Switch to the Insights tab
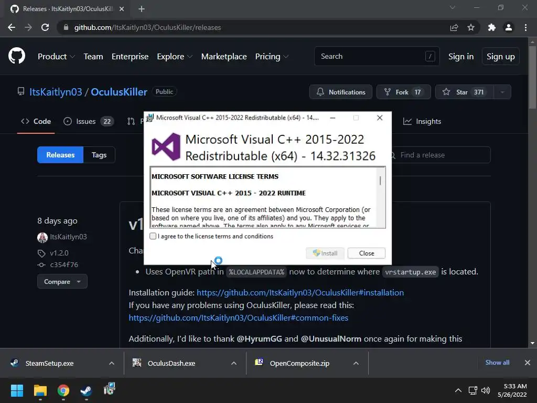537x403 pixels. click(422, 121)
